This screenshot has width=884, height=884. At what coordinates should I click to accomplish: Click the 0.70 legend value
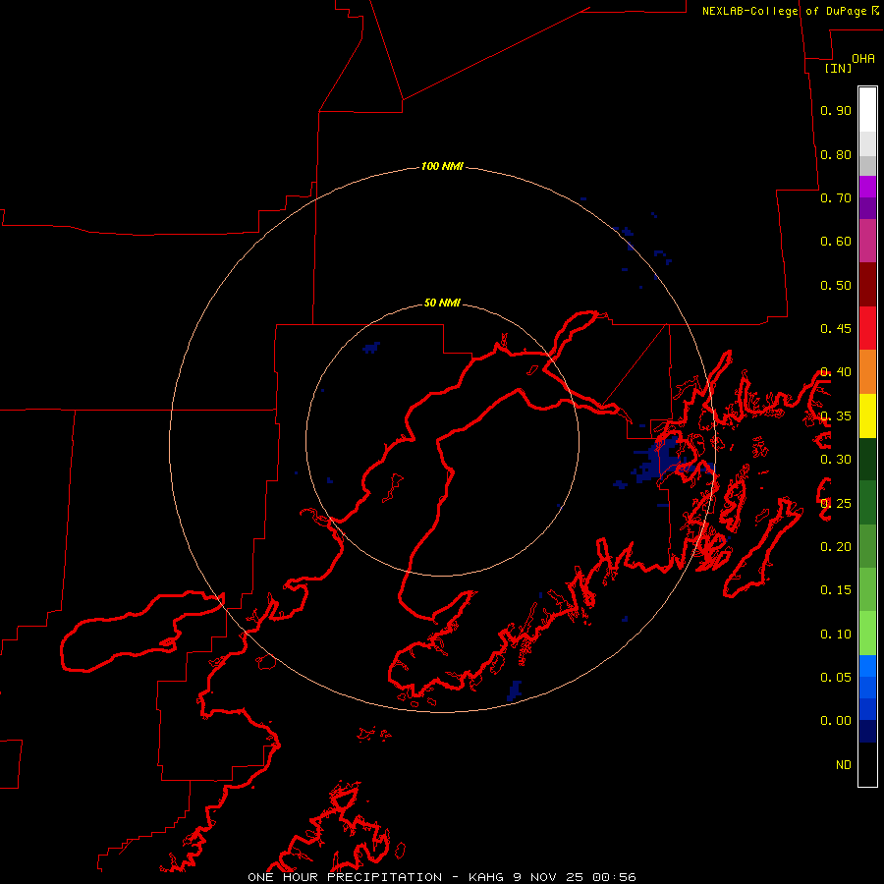pyautogui.click(x=836, y=197)
